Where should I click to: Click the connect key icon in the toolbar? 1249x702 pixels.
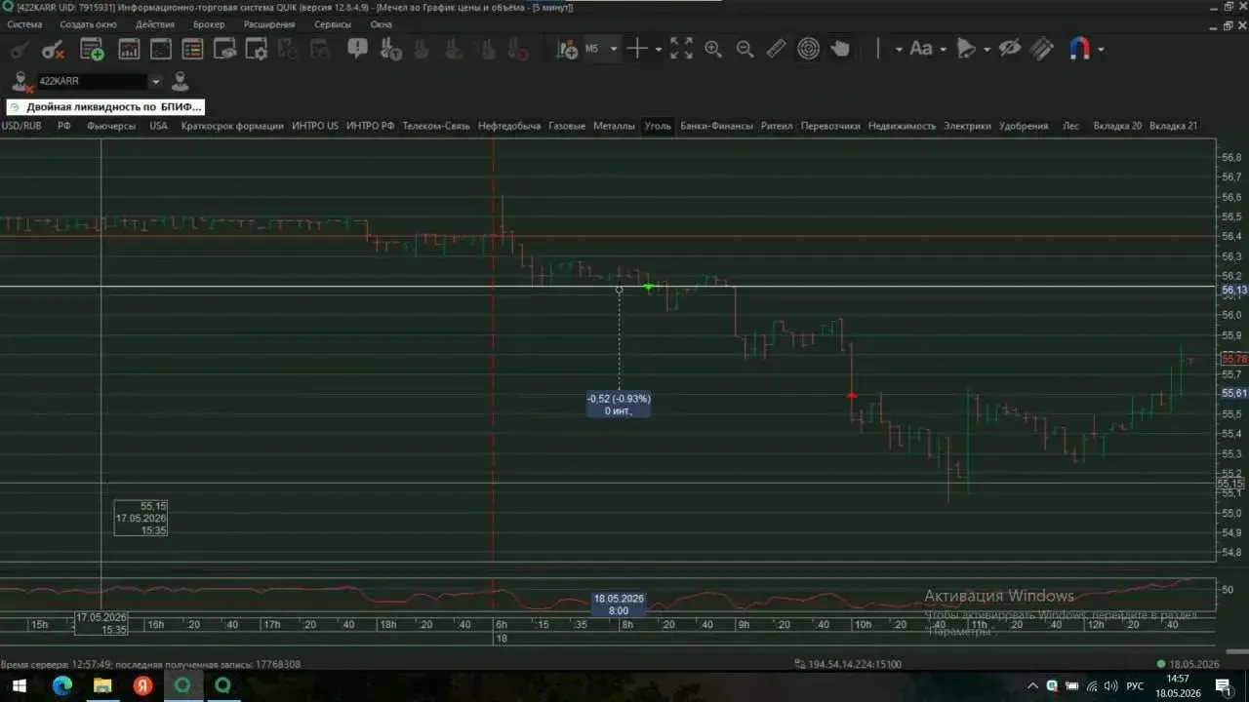(20, 49)
